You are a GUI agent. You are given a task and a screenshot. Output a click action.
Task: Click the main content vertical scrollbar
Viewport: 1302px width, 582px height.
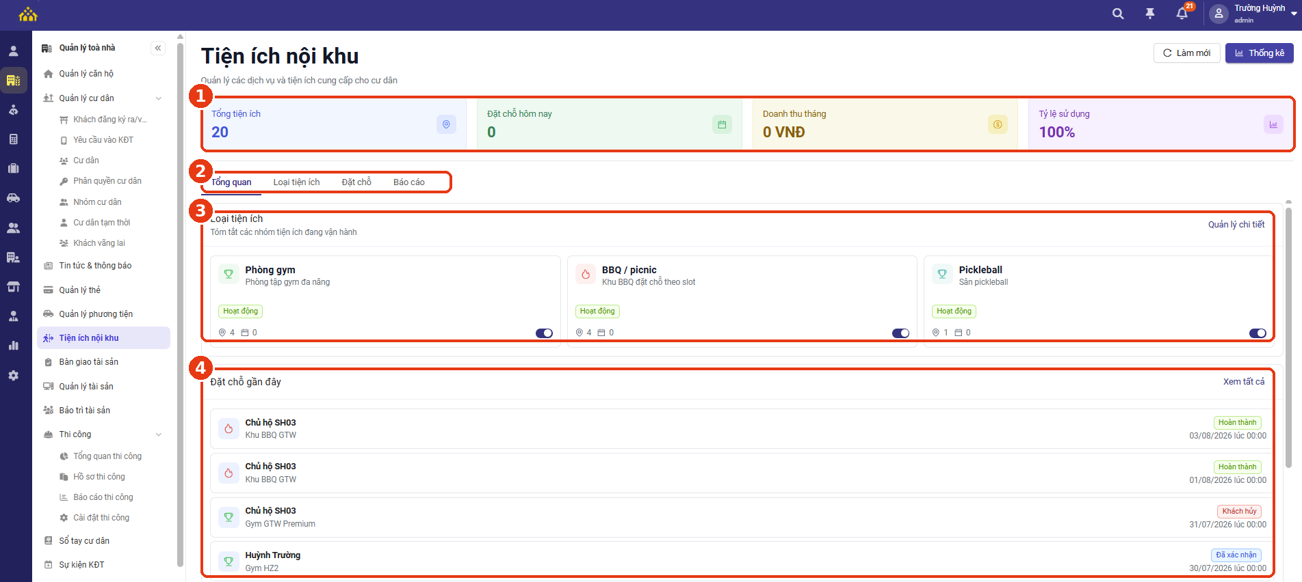1288,338
